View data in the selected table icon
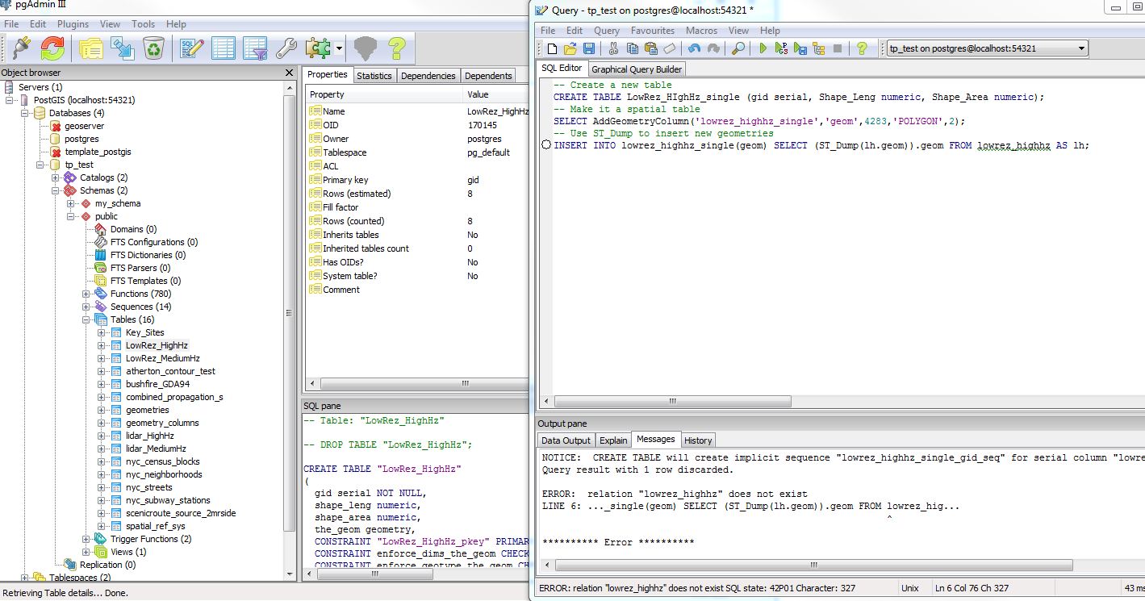Image resolution: width=1145 pixels, height=601 pixels. point(224,48)
